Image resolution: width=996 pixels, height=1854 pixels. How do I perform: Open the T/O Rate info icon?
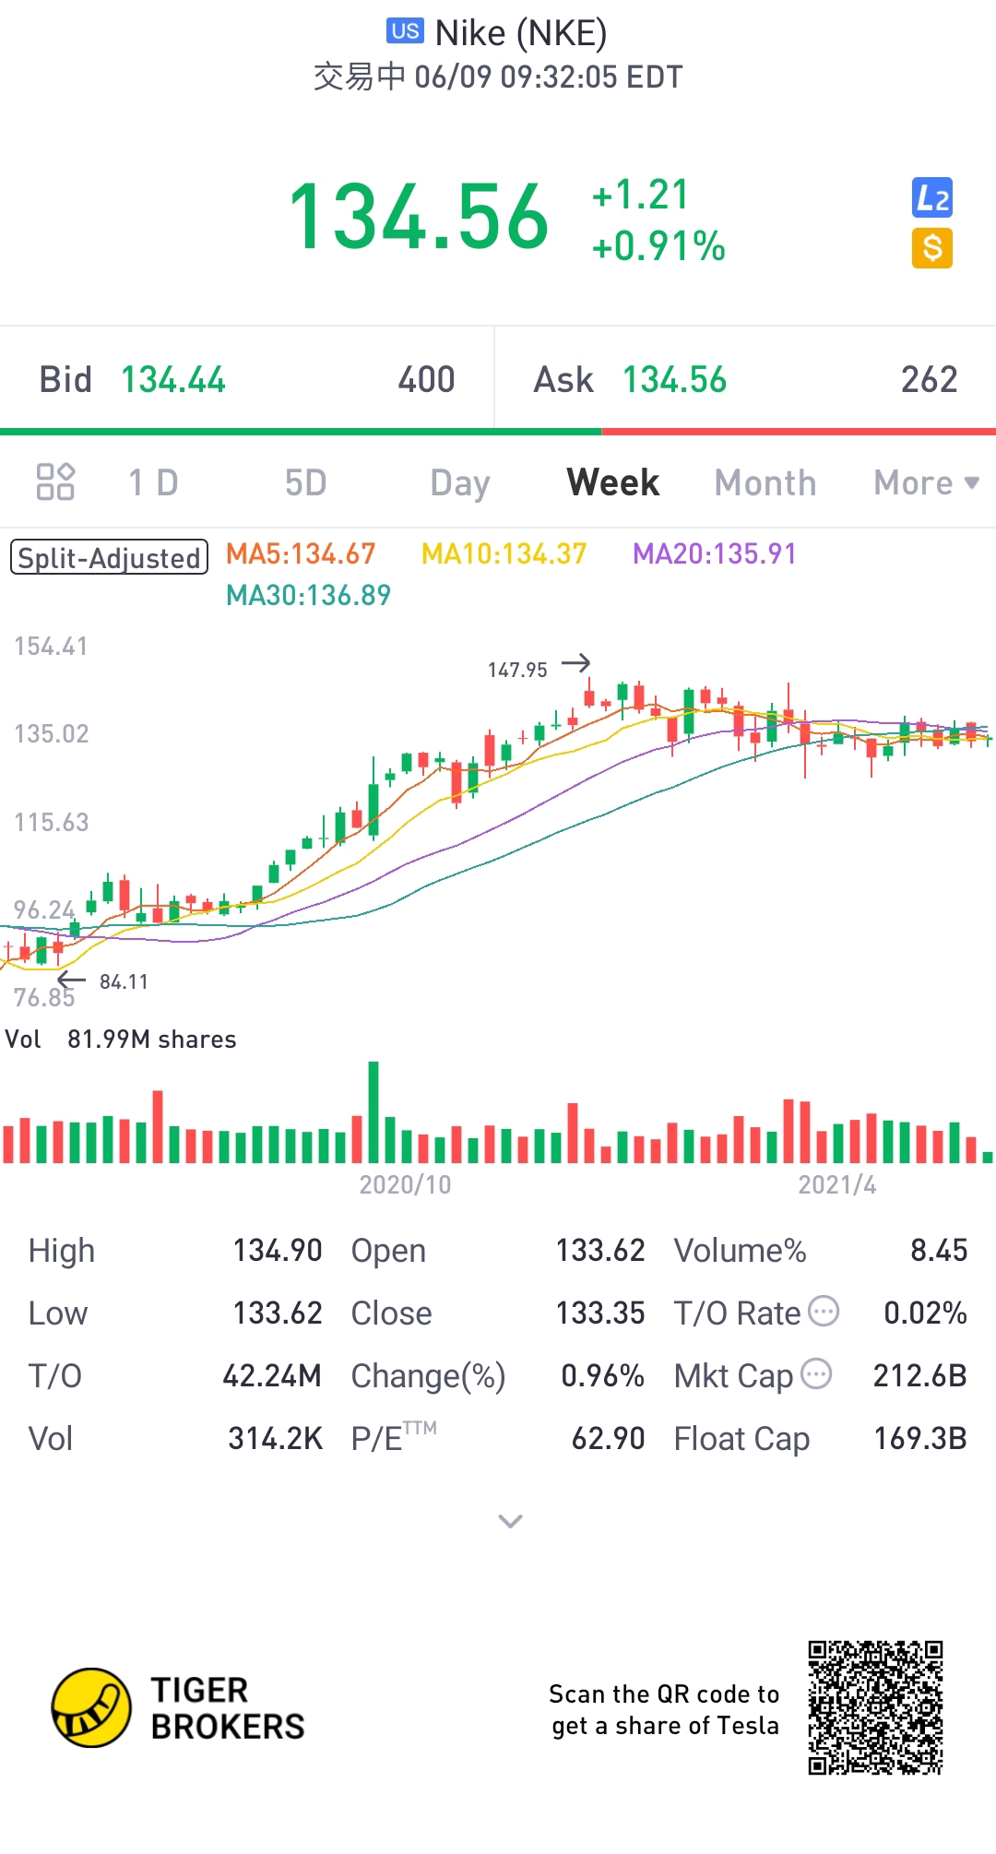point(824,1311)
